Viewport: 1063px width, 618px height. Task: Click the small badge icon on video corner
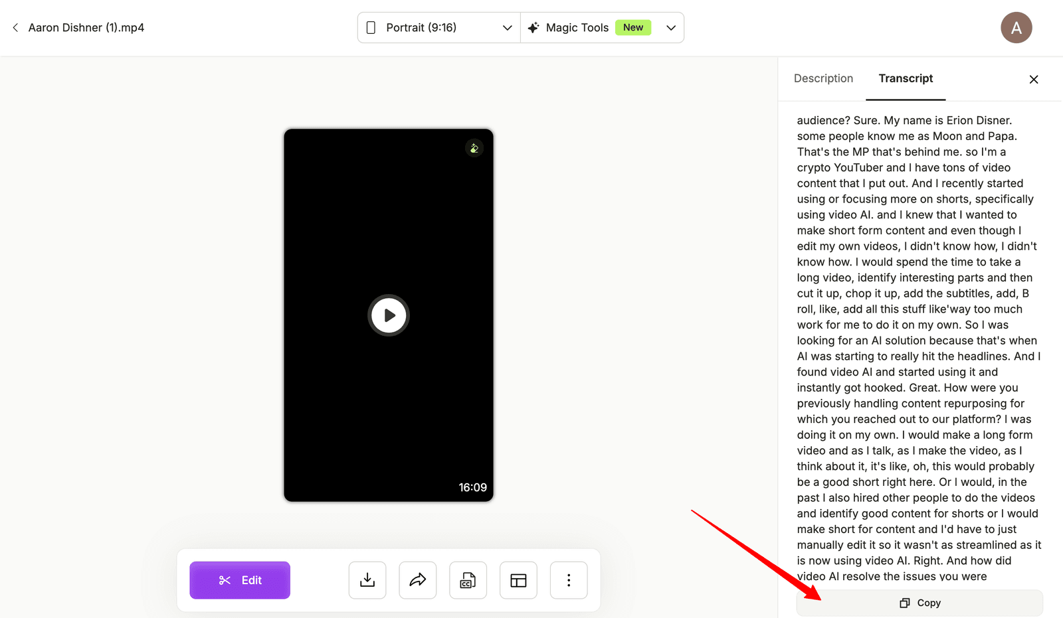[x=474, y=148]
